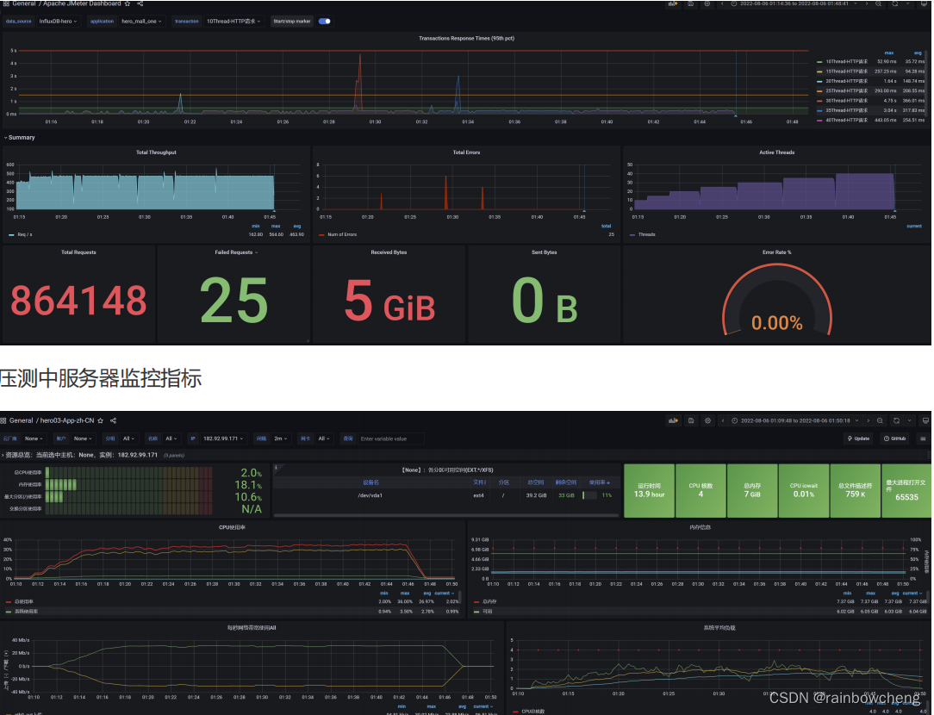Viewport: 934px width, 715px height.
Task: Click the Threads legend color swatch
Action: (632, 234)
